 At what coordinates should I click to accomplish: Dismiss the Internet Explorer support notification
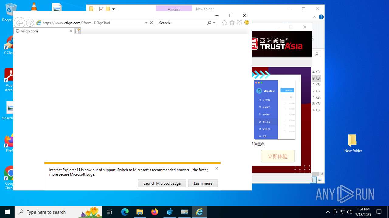click(x=217, y=168)
